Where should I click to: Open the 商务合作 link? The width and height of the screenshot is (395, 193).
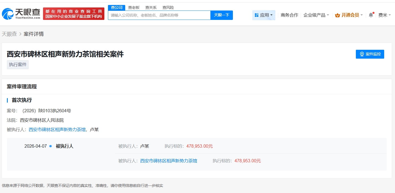tap(289, 15)
